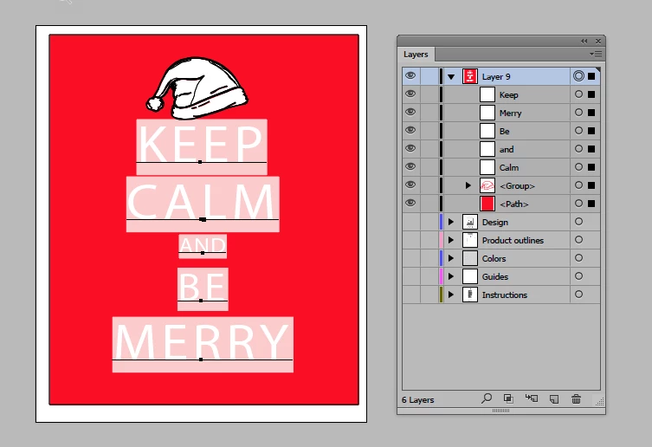Click the Santa hat artwork

pos(197,87)
